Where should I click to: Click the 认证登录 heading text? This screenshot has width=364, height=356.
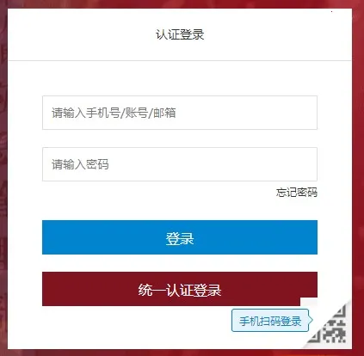coord(180,34)
